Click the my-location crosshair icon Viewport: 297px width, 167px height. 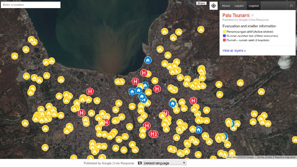213,6
